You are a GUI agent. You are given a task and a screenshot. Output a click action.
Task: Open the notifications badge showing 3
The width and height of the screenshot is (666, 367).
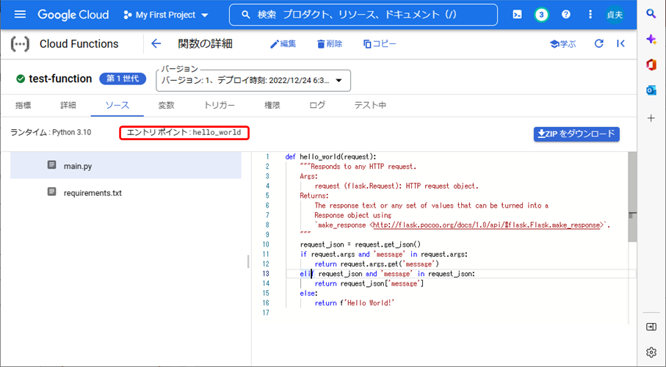click(541, 15)
